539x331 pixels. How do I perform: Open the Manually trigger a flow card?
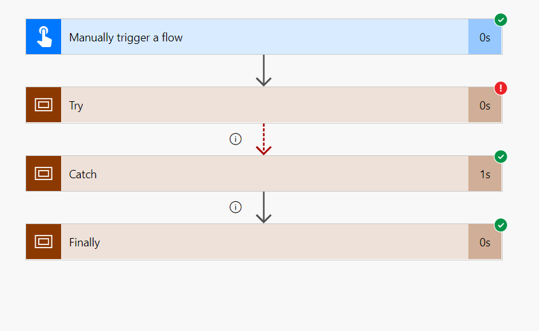coord(255,37)
